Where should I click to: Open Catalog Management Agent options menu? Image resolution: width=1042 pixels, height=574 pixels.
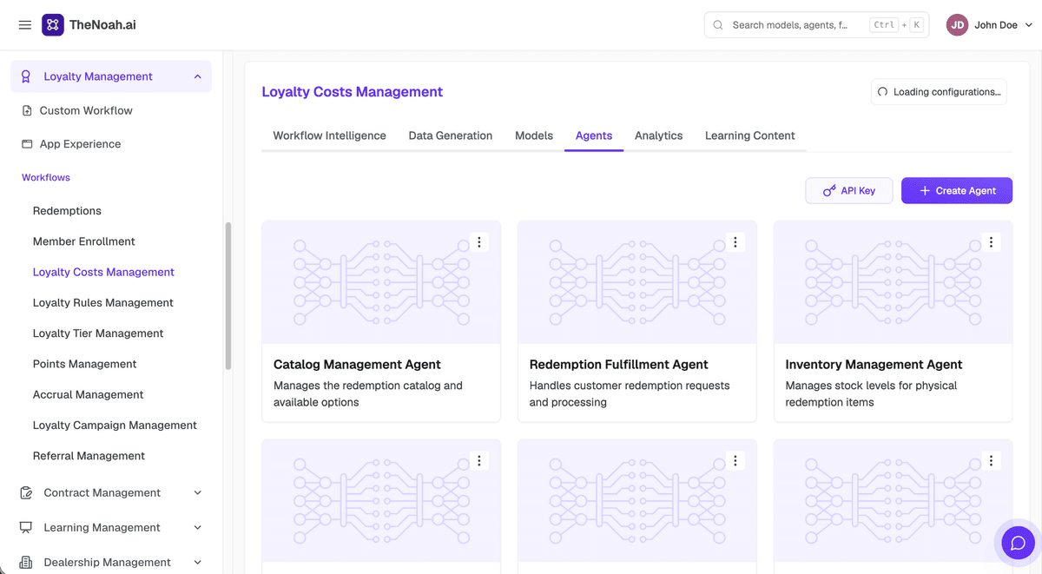(x=479, y=242)
